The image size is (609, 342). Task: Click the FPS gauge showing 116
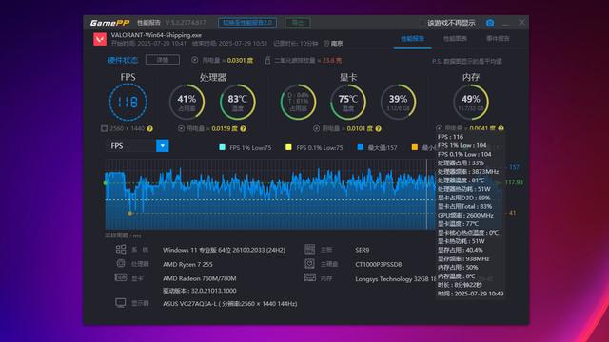click(128, 102)
